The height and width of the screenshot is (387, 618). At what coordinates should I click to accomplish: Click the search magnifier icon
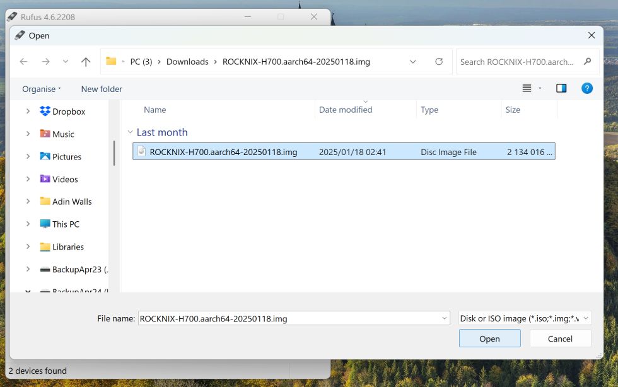point(587,62)
